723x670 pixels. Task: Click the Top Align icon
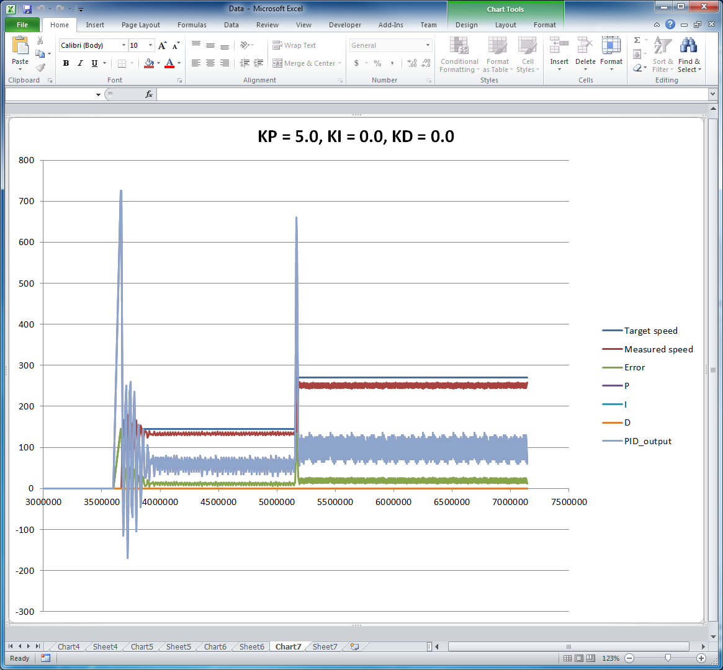coord(196,45)
